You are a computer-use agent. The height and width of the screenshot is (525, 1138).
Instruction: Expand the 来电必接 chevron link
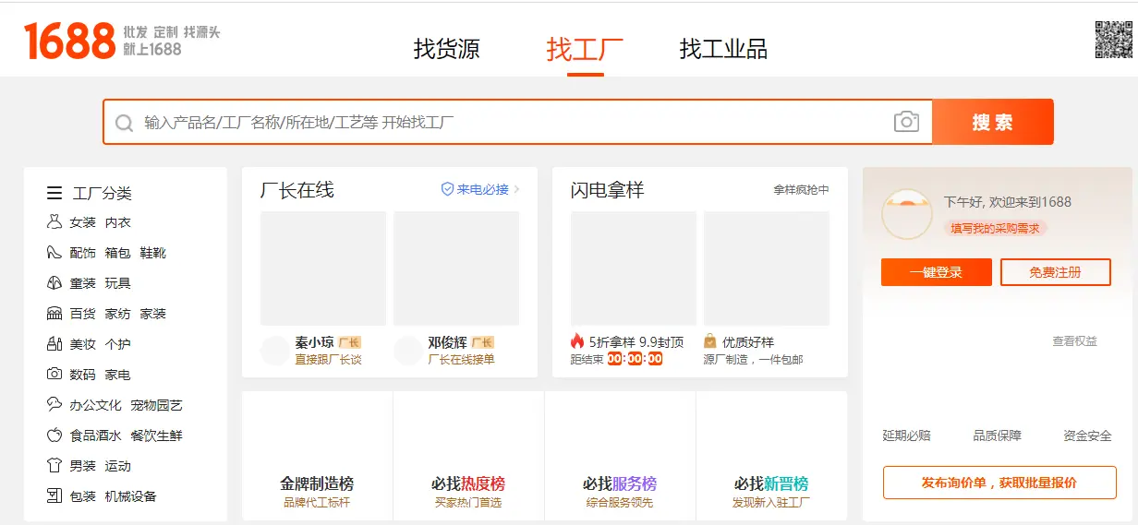coord(516,189)
